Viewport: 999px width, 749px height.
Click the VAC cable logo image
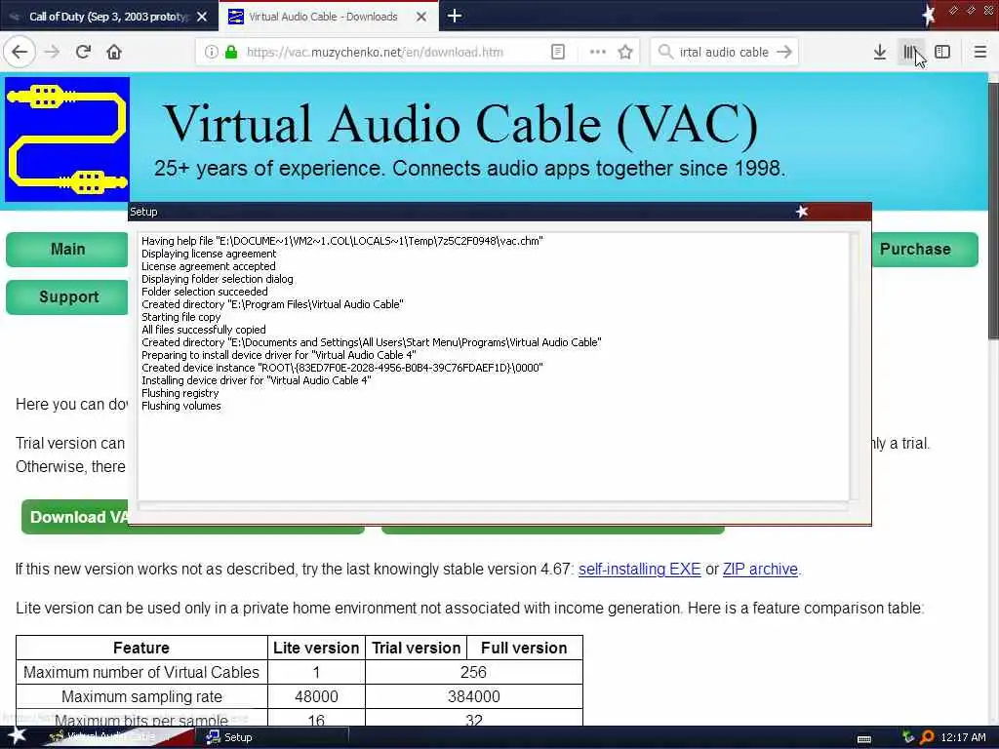pyautogui.click(x=67, y=138)
